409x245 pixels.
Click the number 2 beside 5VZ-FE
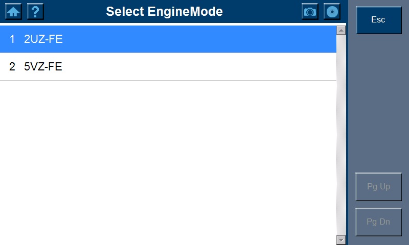click(x=12, y=66)
